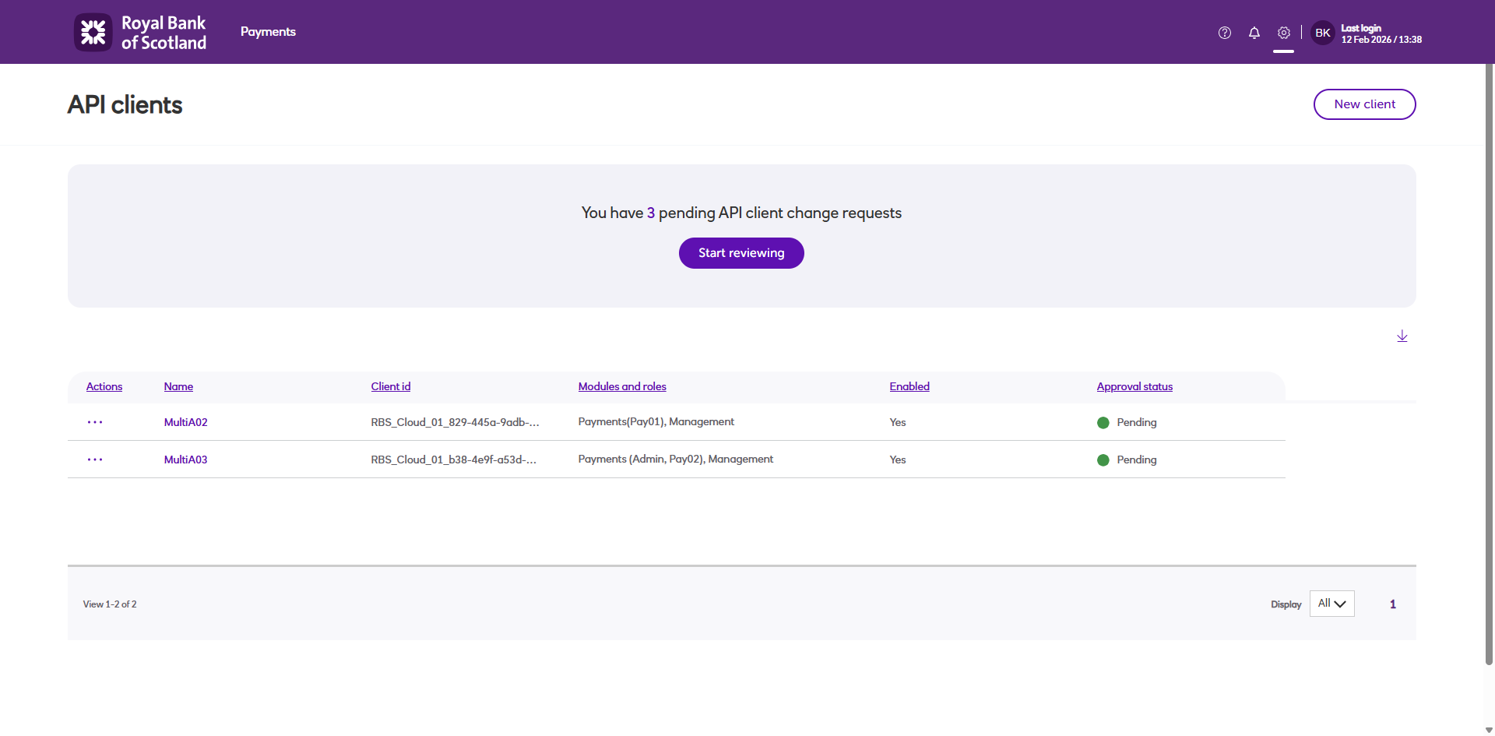
Task: Sort by Modules and roles column
Action: click(622, 386)
